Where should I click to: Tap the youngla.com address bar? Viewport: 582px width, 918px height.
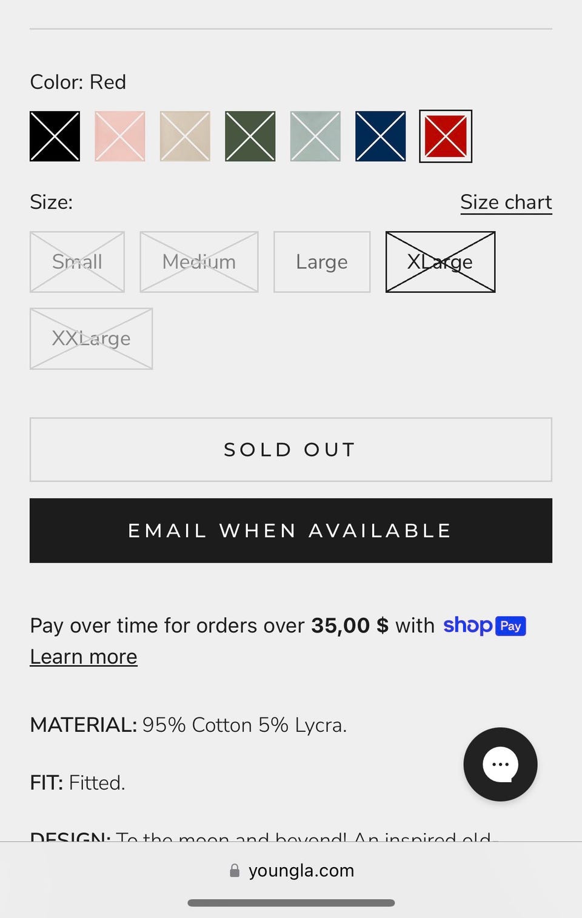coord(301,871)
